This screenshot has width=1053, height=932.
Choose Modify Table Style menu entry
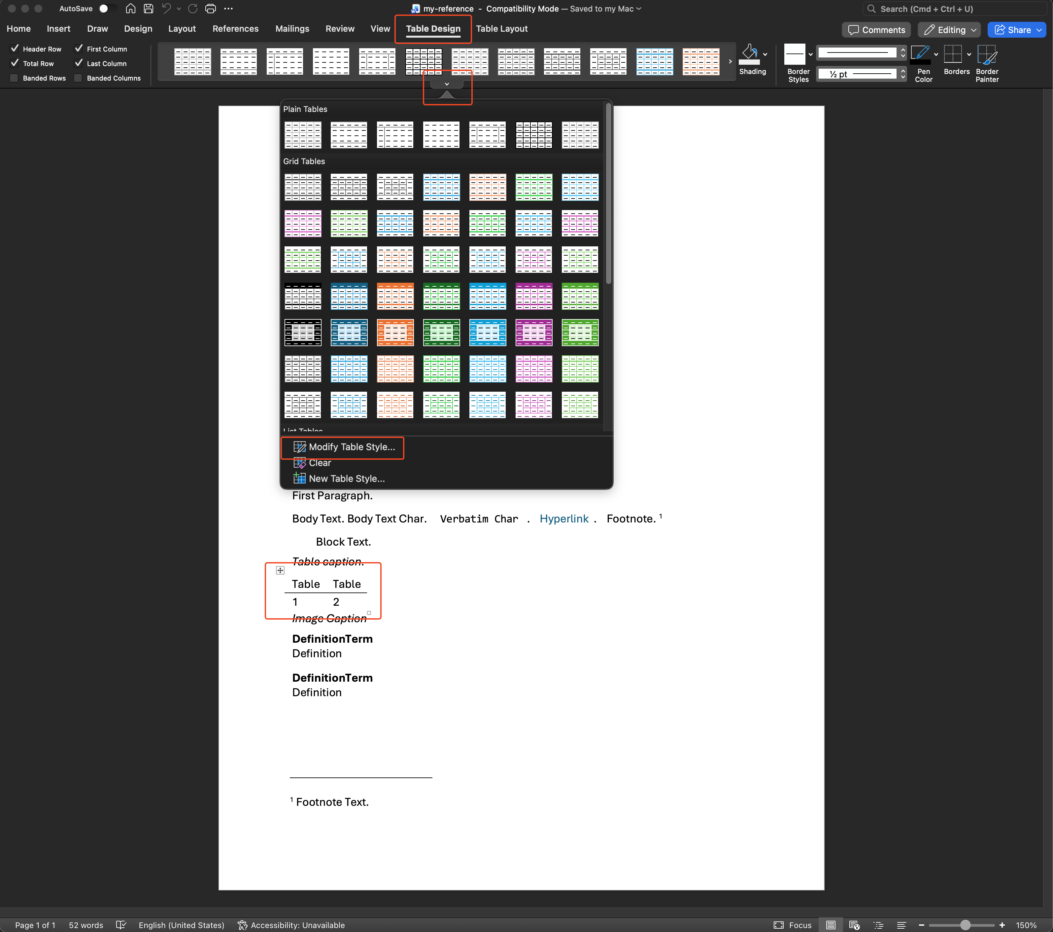(351, 447)
